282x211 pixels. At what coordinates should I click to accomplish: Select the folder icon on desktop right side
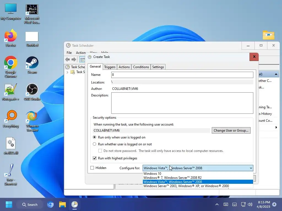tap(269, 35)
